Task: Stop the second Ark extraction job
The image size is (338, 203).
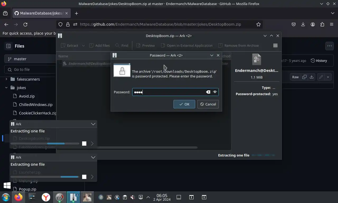Action: (84, 177)
